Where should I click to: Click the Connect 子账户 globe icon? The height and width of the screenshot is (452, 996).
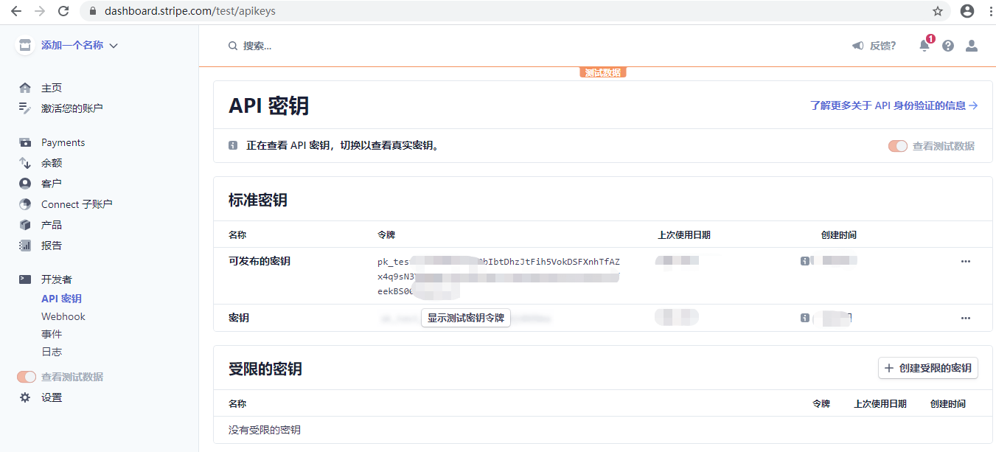click(25, 204)
